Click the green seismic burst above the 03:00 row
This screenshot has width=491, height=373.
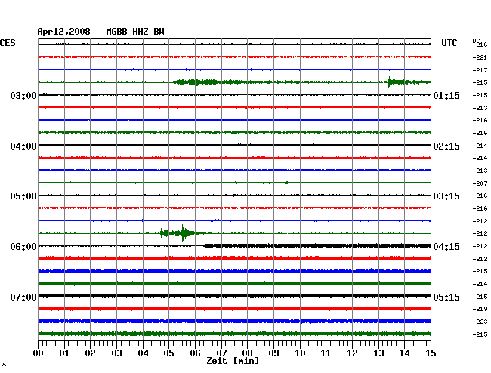pos(196,82)
